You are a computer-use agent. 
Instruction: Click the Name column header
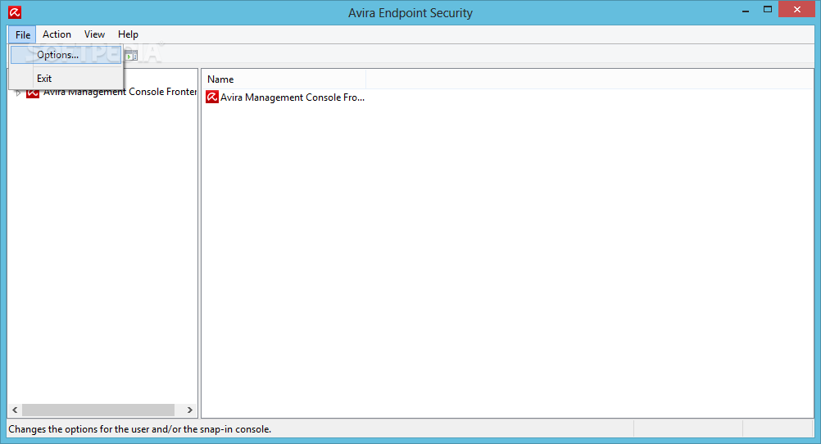283,79
